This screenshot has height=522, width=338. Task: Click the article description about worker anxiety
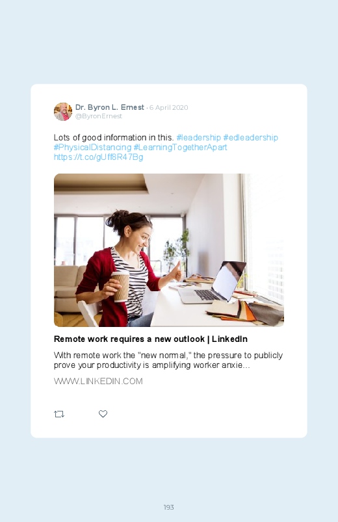pos(168,360)
